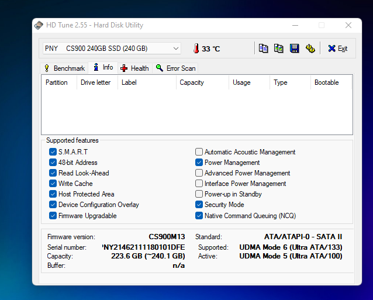Click the Bootable column header
Image resolution: width=373 pixels, height=300 pixels.
pyautogui.click(x=331, y=82)
